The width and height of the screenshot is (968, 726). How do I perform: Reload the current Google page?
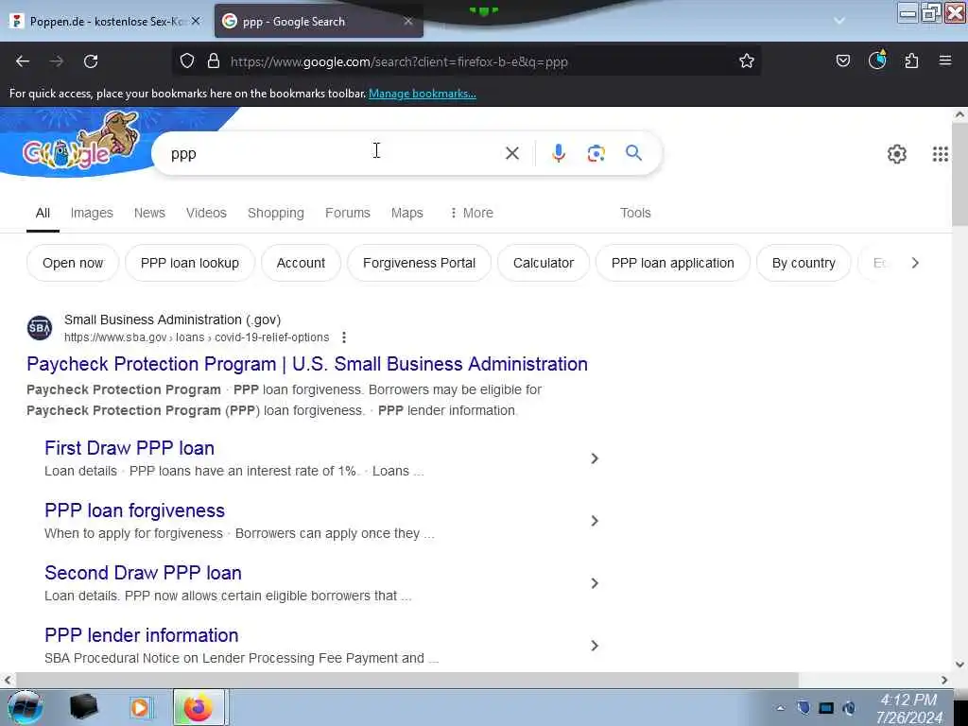(91, 61)
